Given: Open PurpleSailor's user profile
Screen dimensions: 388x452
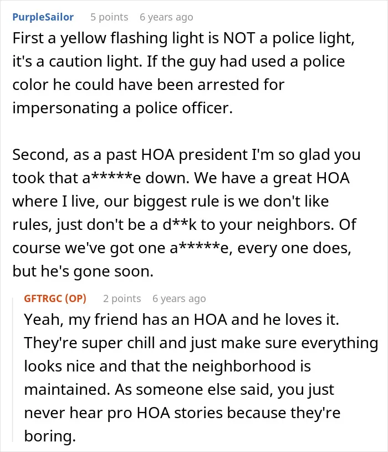Looking at the screenshot, I should pos(43,17).
